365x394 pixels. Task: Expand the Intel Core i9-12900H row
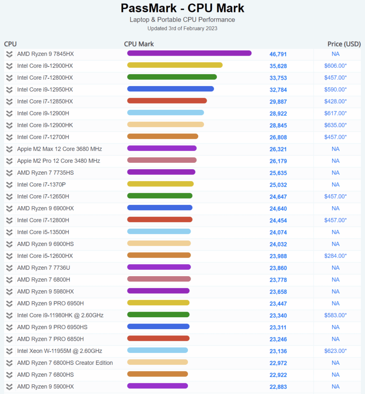[x=9, y=113]
